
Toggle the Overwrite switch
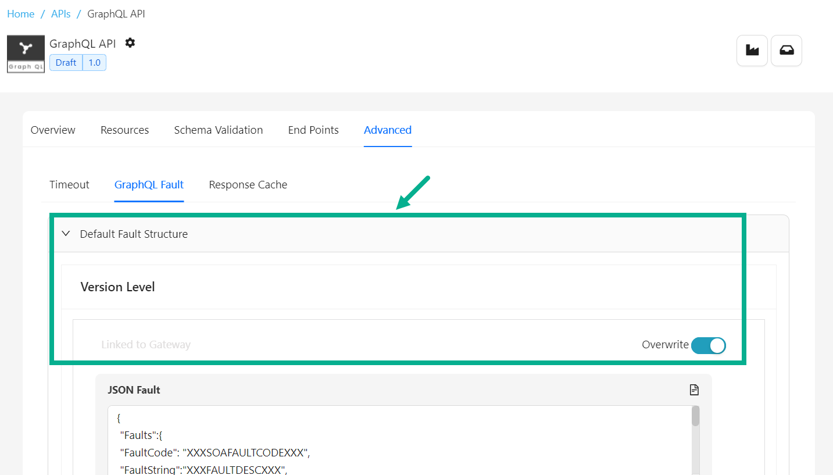coord(708,345)
